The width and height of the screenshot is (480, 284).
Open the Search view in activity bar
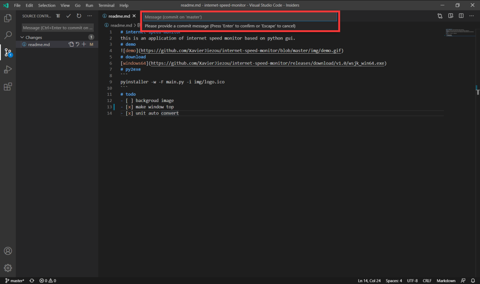point(8,35)
